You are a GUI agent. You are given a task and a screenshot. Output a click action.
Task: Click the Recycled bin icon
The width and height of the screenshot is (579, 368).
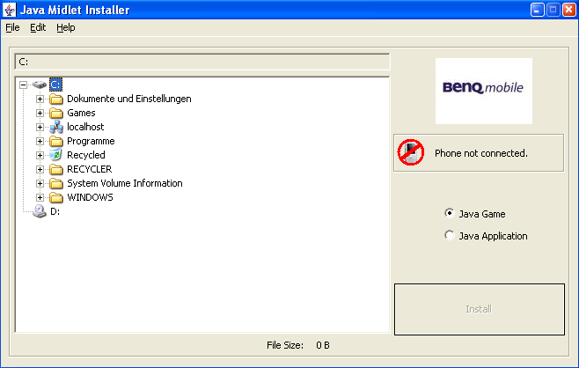(x=56, y=155)
